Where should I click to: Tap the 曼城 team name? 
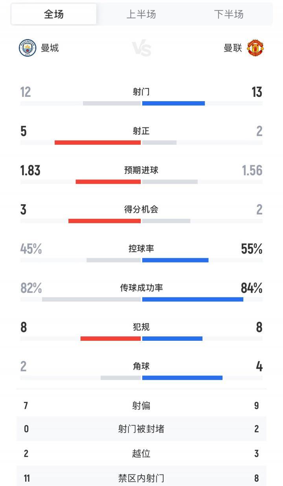50,48
